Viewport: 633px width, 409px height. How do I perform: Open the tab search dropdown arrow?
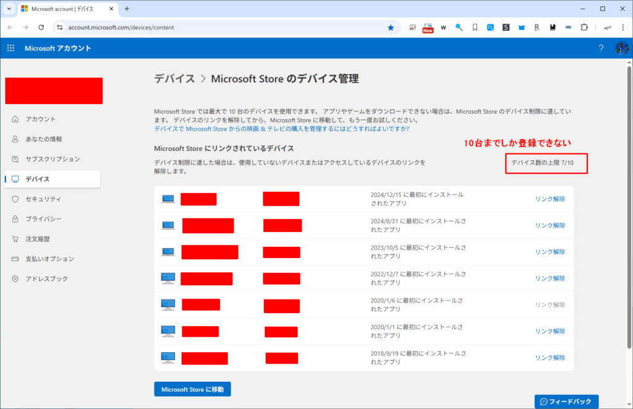click(9, 9)
